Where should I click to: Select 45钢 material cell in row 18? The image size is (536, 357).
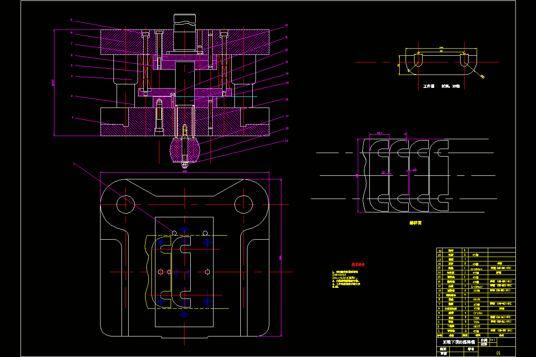tap(475, 255)
